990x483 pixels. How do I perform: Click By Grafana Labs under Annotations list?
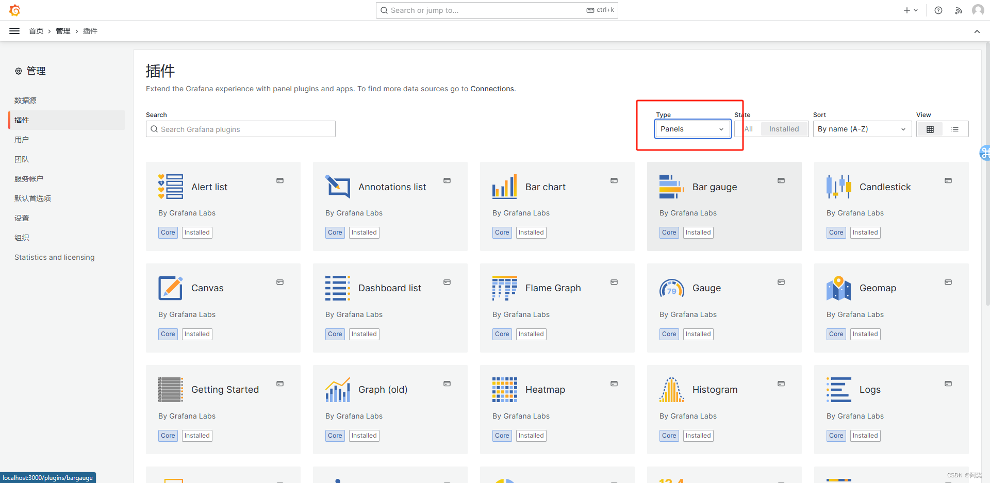click(x=354, y=213)
